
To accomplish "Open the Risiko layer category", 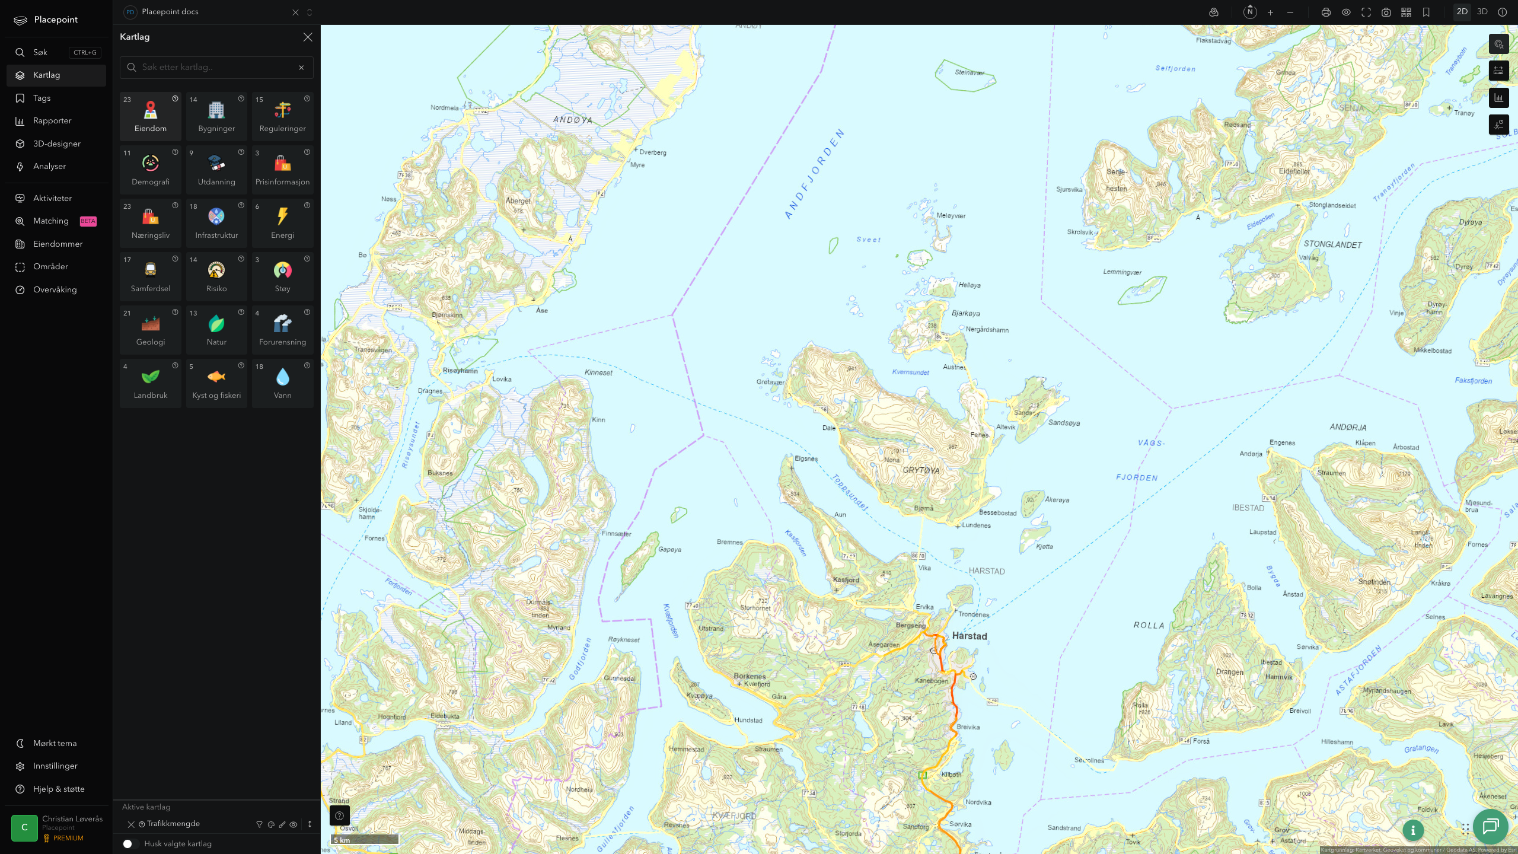I will [216, 276].
